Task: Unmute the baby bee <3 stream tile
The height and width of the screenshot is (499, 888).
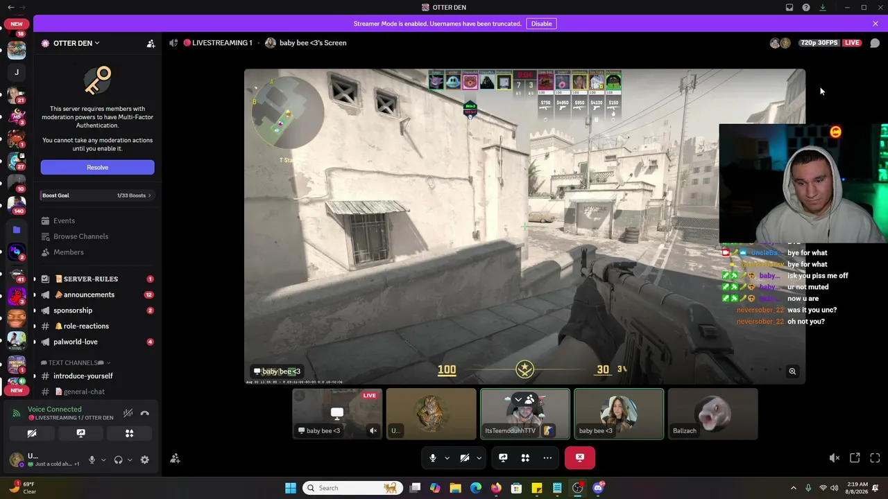Action: (x=373, y=430)
